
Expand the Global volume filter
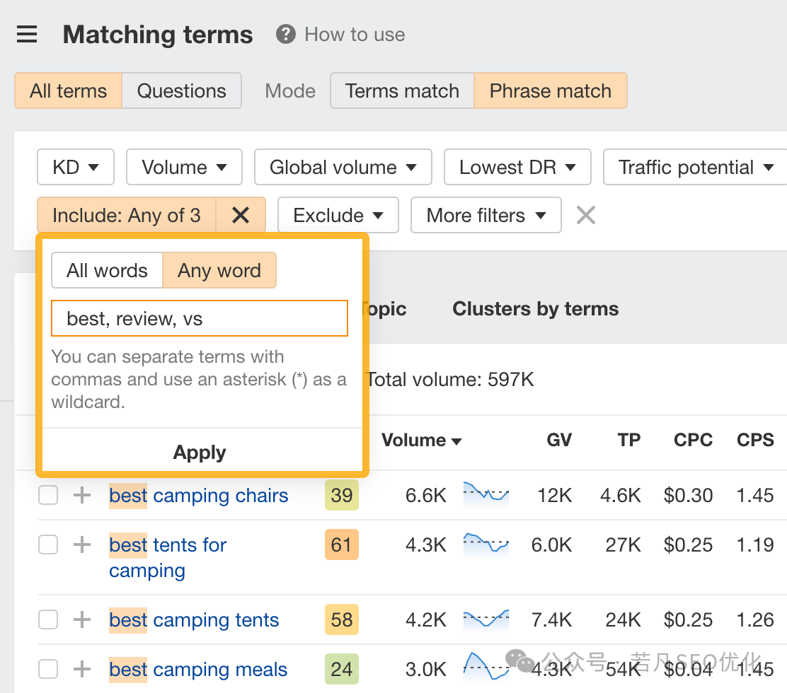[x=343, y=167]
